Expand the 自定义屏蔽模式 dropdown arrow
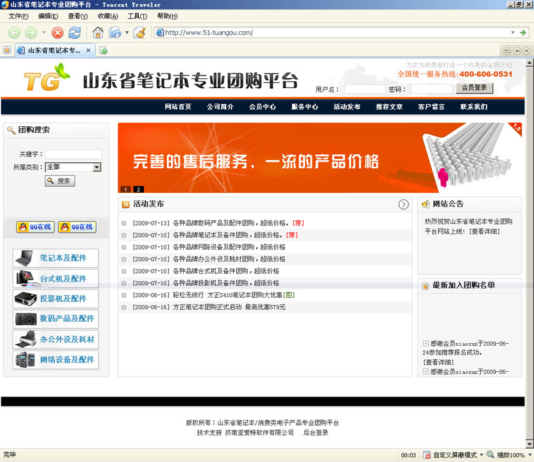The height and width of the screenshot is (462, 534). 481,455
